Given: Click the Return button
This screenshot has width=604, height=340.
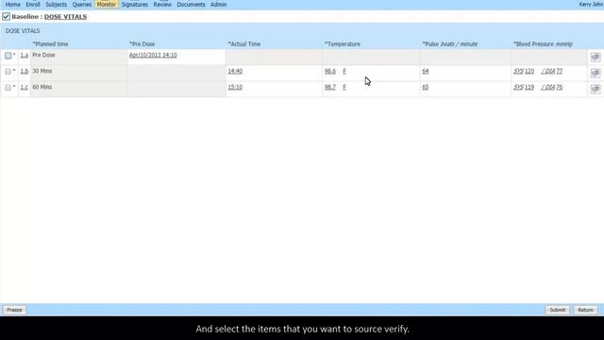Looking at the screenshot, I should tap(585, 310).
